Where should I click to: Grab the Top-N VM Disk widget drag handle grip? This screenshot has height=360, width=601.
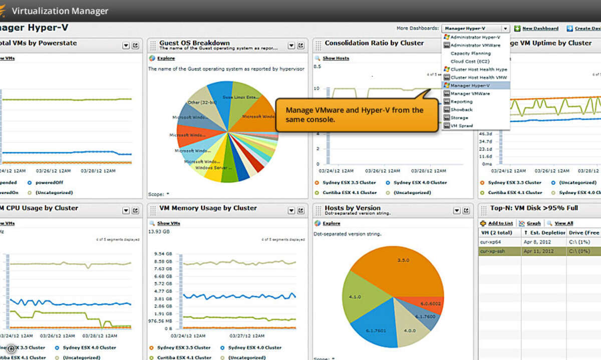tap(483, 210)
